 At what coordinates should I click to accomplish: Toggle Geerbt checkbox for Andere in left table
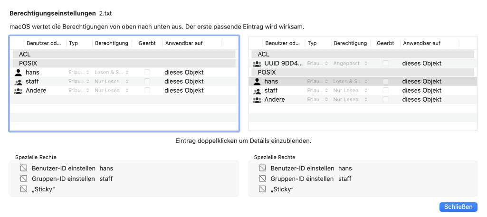click(147, 90)
